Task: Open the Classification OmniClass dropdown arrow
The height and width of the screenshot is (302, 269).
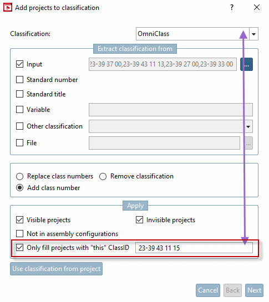Action: [254, 34]
